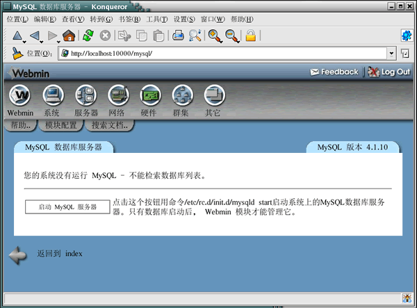Open Find with the magnifier search icon

click(x=195, y=35)
